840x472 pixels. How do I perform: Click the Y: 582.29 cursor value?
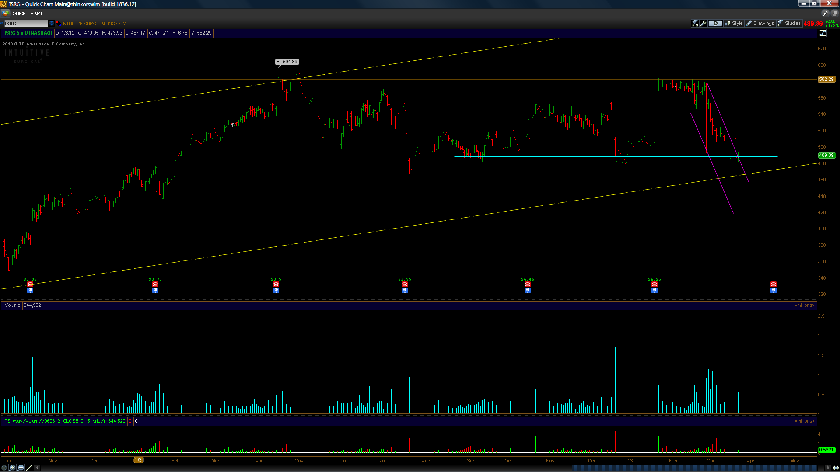pos(201,33)
